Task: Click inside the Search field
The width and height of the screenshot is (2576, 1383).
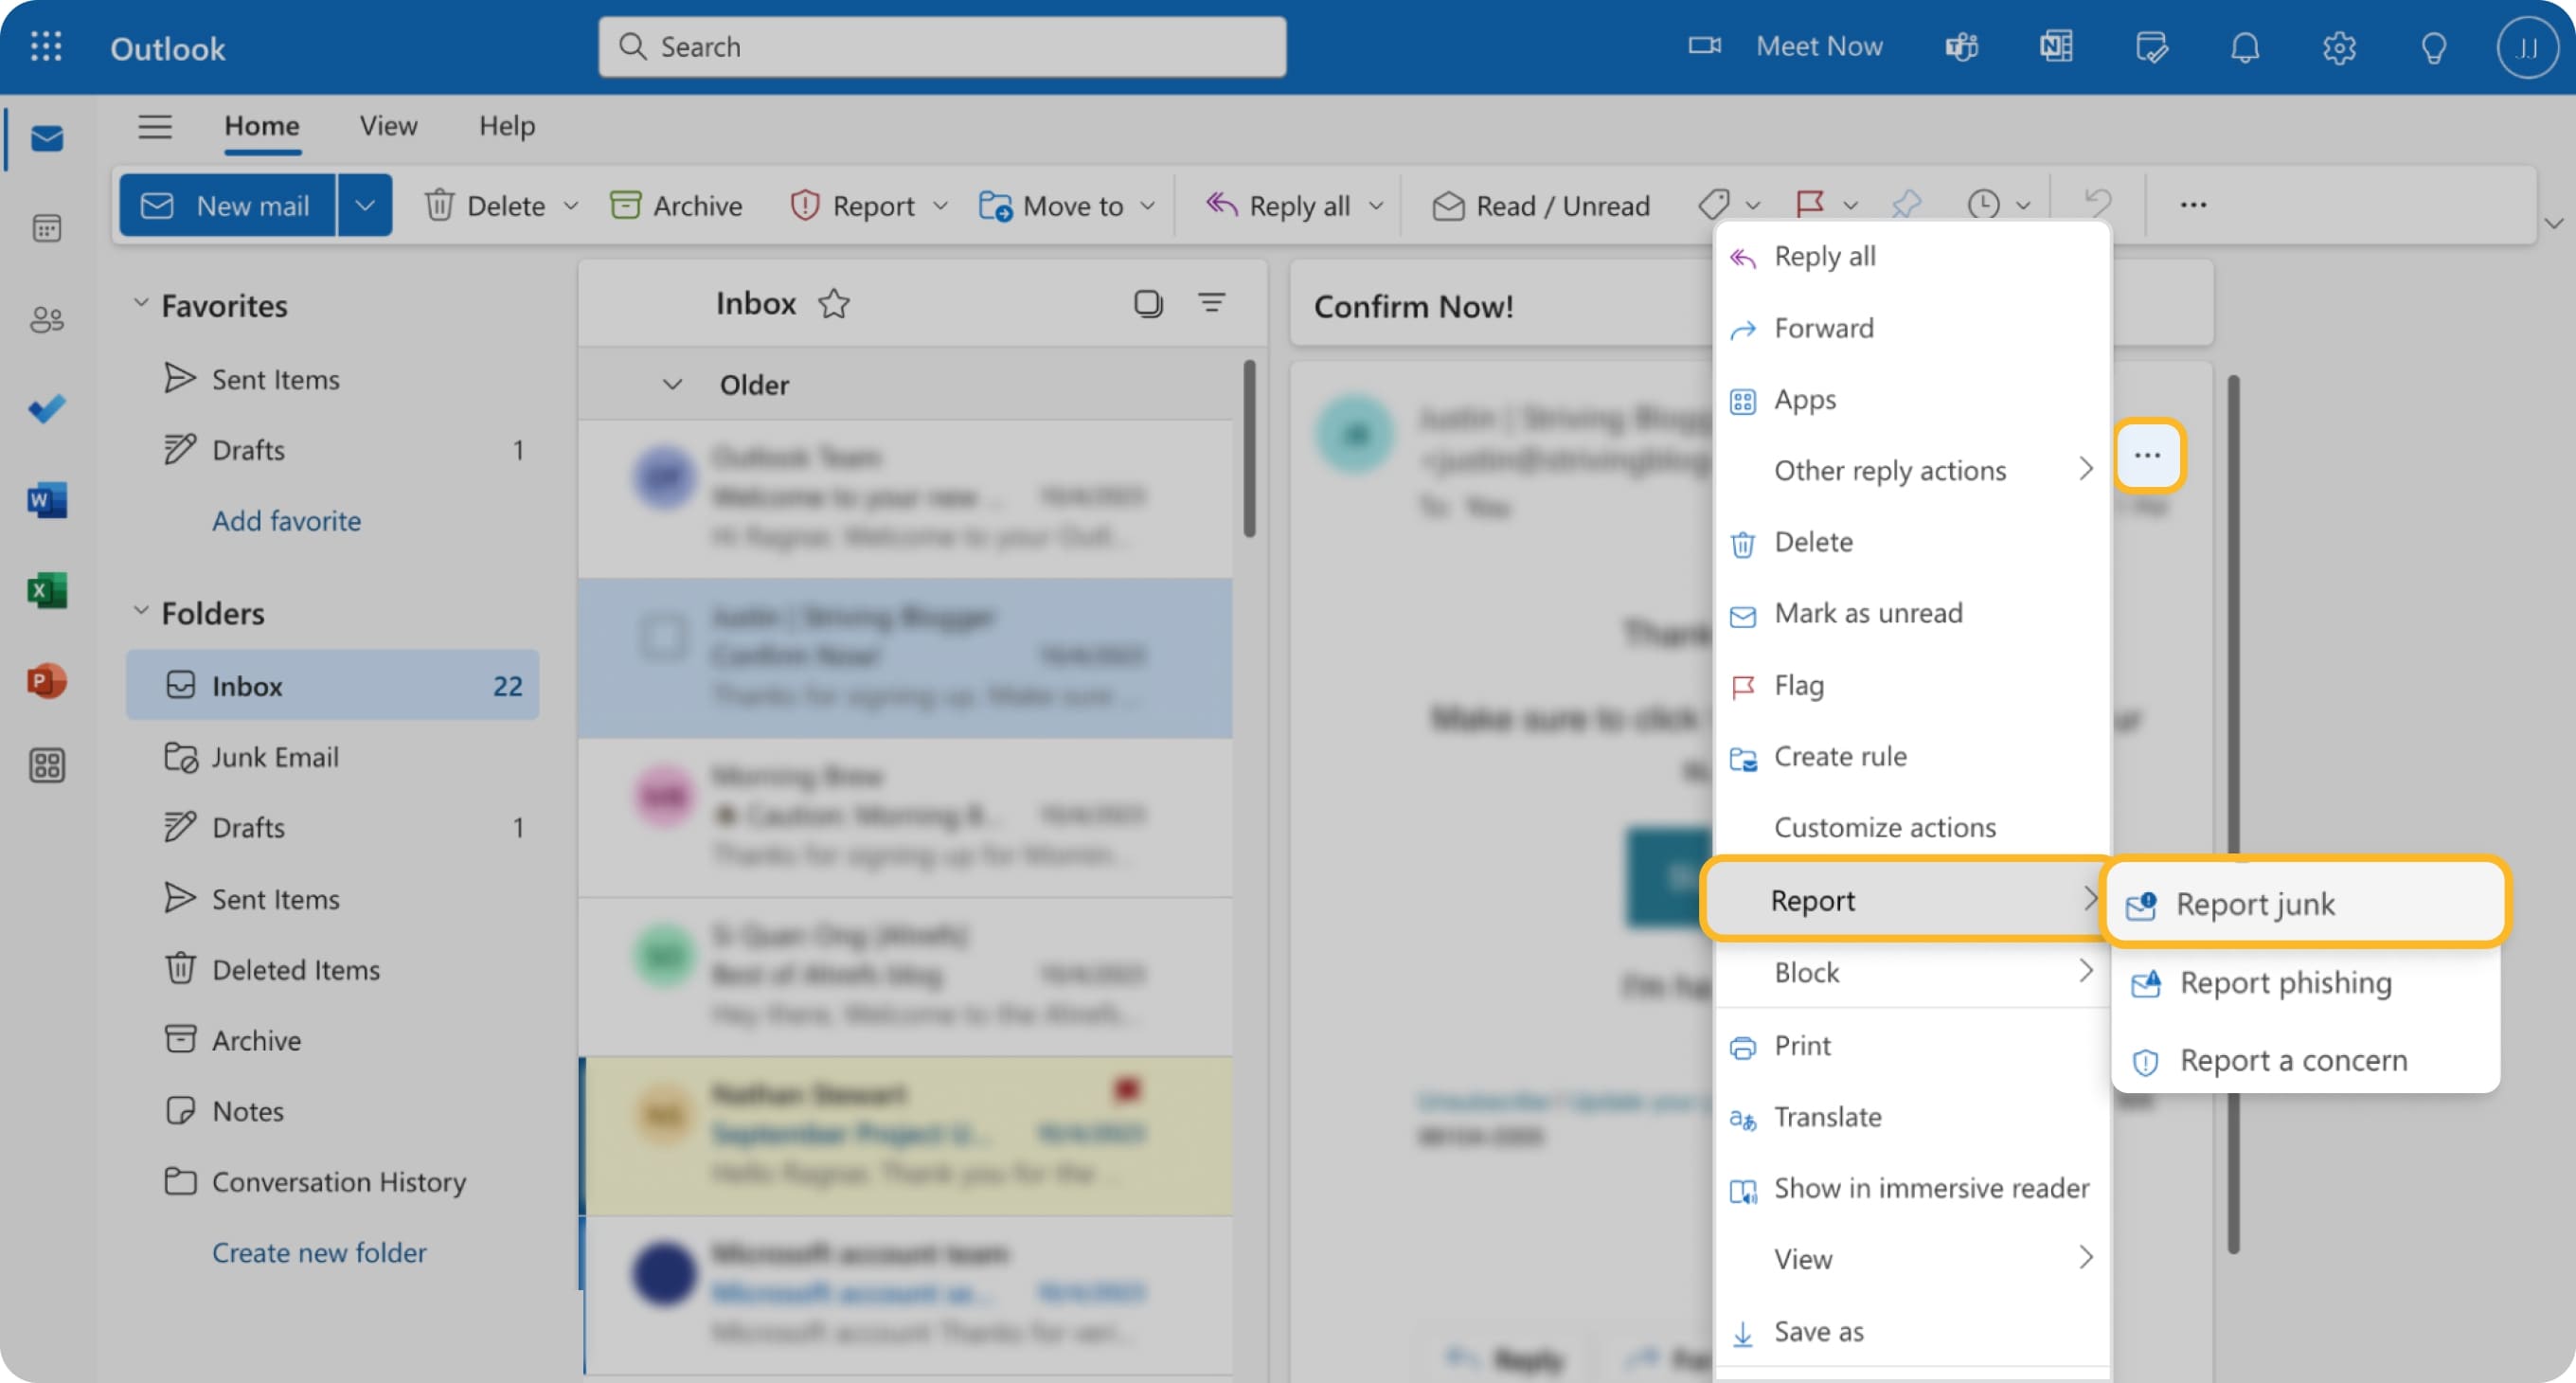Action: [941, 46]
